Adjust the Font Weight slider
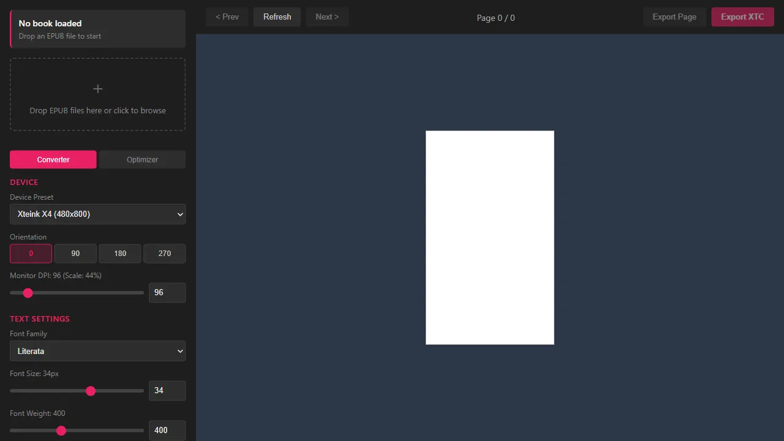Screen dimensions: 784x441 [77, 431]
